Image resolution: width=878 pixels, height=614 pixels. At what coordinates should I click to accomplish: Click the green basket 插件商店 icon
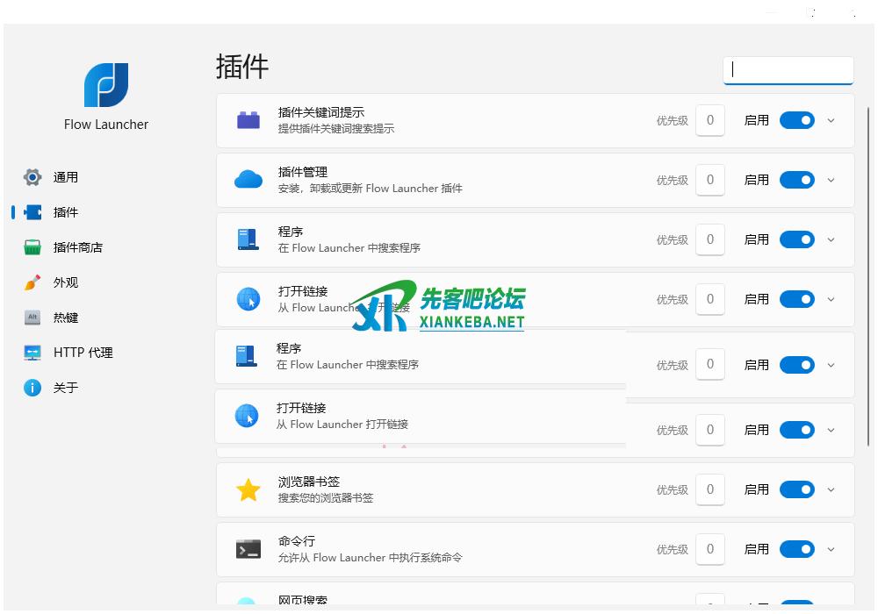(32, 247)
